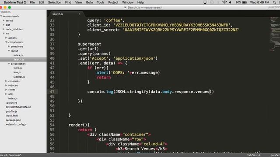The height and width of the screenshot is (157, 280).
Task: Open index.html in the sidebar
Action: tap(12, 116)
